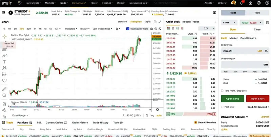Switch to Recent Trades tab
This screenshot has height=137, width=271.
click(191, 22)
